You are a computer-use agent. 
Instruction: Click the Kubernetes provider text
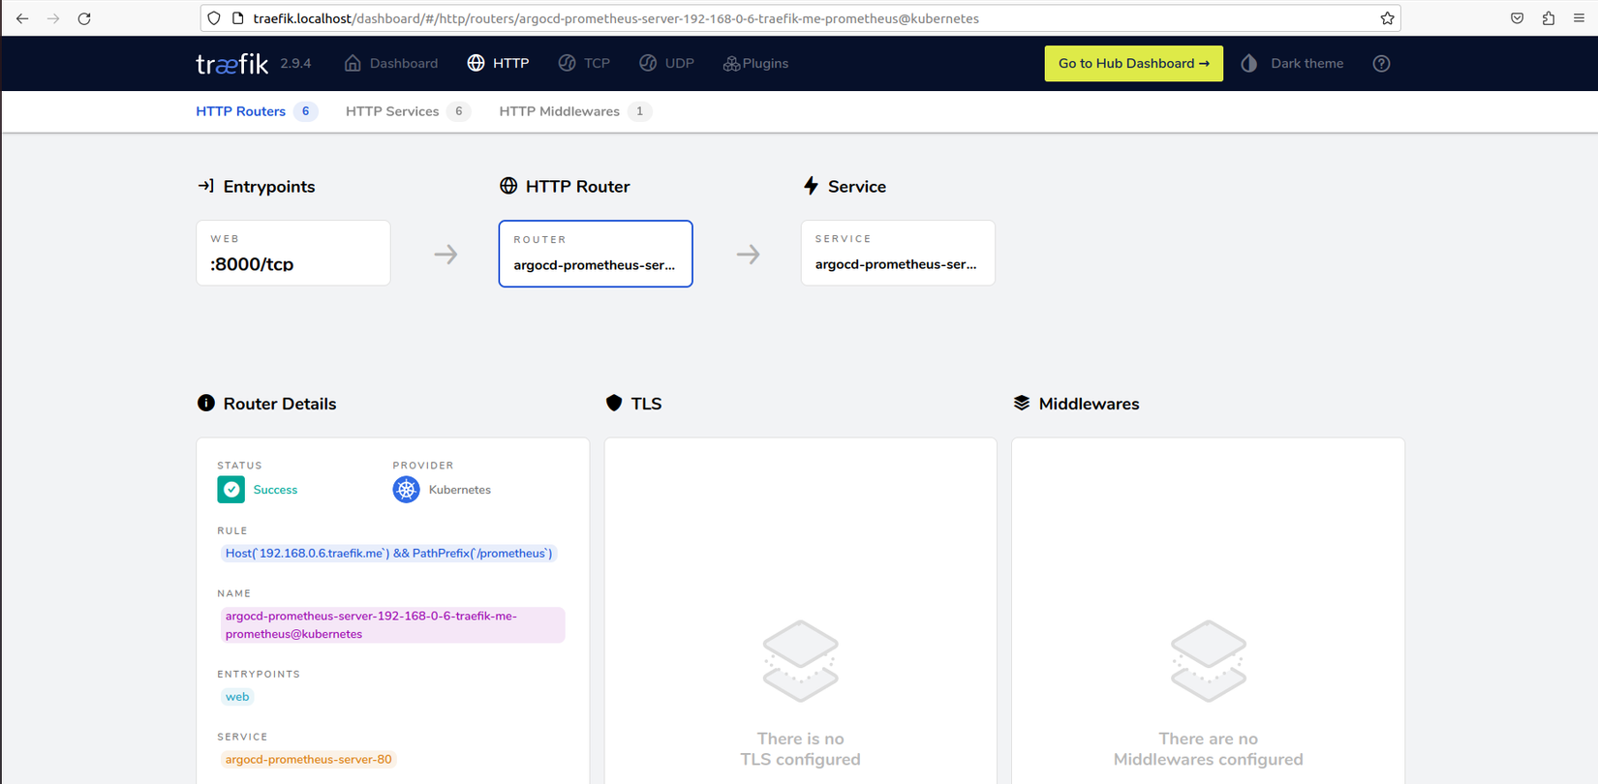pos(460,490)
